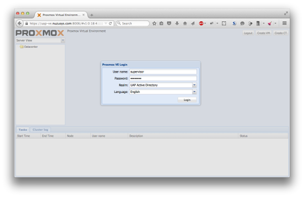Click the Start Time column header
The width and height of the screenshot is (304, 197).
[x=28, y=136]
